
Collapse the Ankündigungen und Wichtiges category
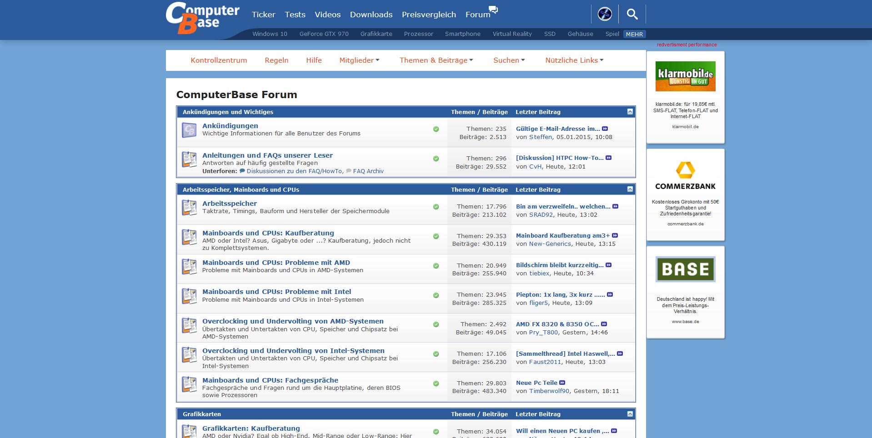[630, 112]
